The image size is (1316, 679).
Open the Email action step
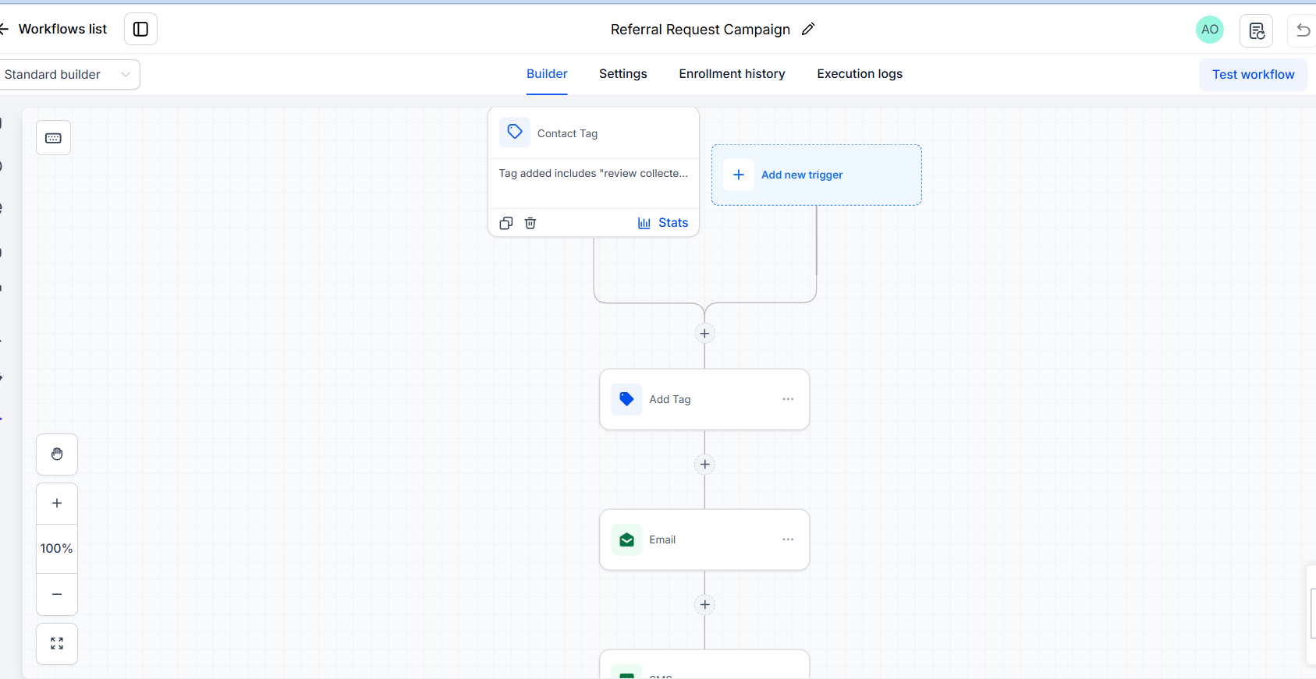pyautogui.click(x=704, y=539)
